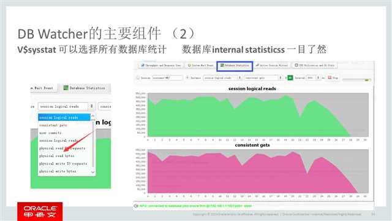Click the green connection status message

click(x=196, y=206)
